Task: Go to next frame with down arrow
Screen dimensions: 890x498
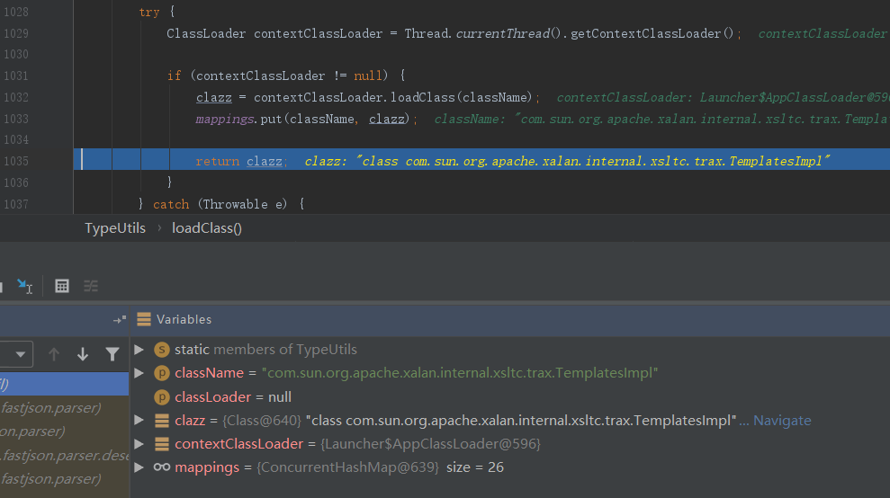Action: pyautogui.click(x=83, y=354)
